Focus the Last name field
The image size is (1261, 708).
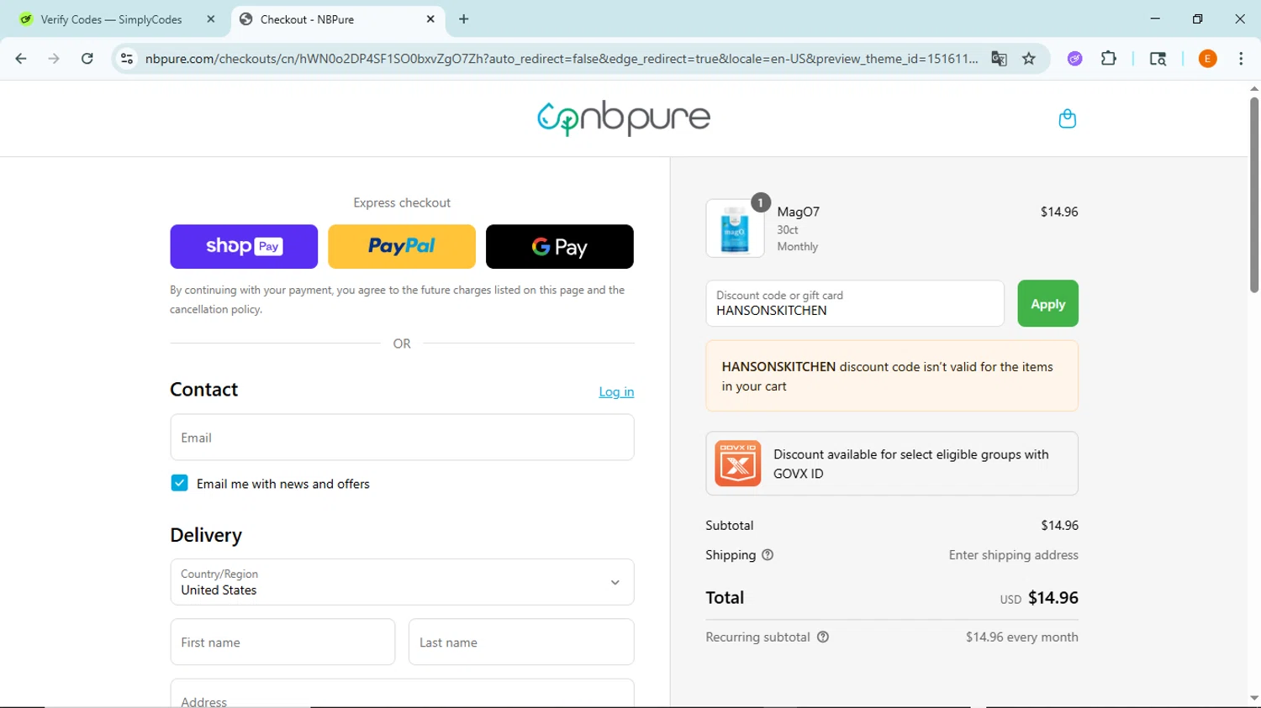tap(521, 642)
